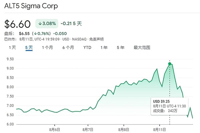The height and width of the screenshot is (133, 200).
Task: Select the 最大范围 chart range
Action: click(142, 48)
